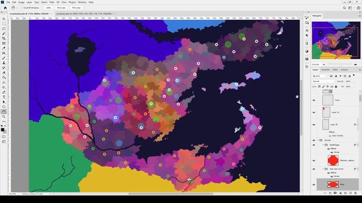Open the layer filter Kind dropdown
Screen dimensions: 362x203
[x=320, y=76]
